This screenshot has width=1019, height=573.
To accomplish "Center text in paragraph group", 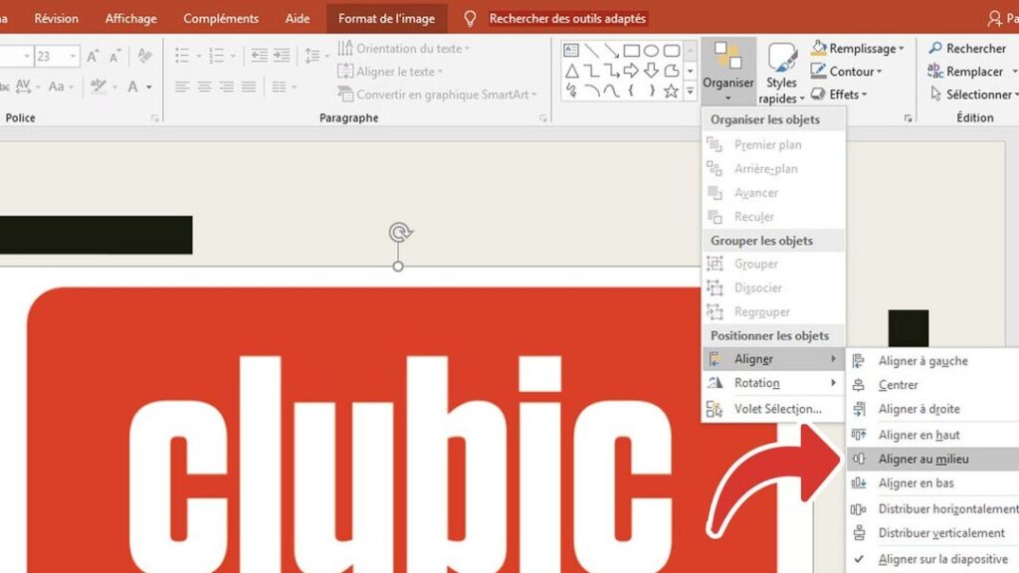I will coord(204,87).
